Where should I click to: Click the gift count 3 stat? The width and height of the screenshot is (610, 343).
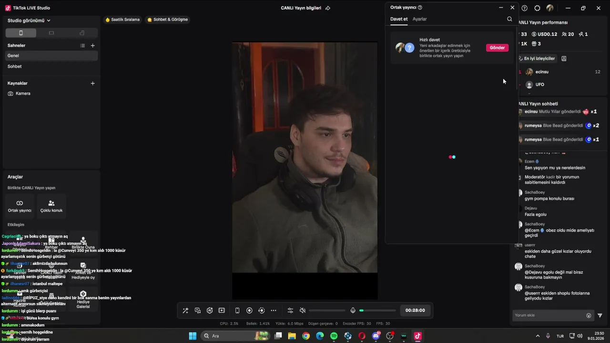(536, 44)
